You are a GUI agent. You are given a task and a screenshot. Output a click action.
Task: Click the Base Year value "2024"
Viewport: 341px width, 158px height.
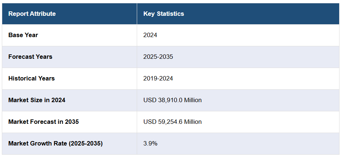tap(150, 35)
